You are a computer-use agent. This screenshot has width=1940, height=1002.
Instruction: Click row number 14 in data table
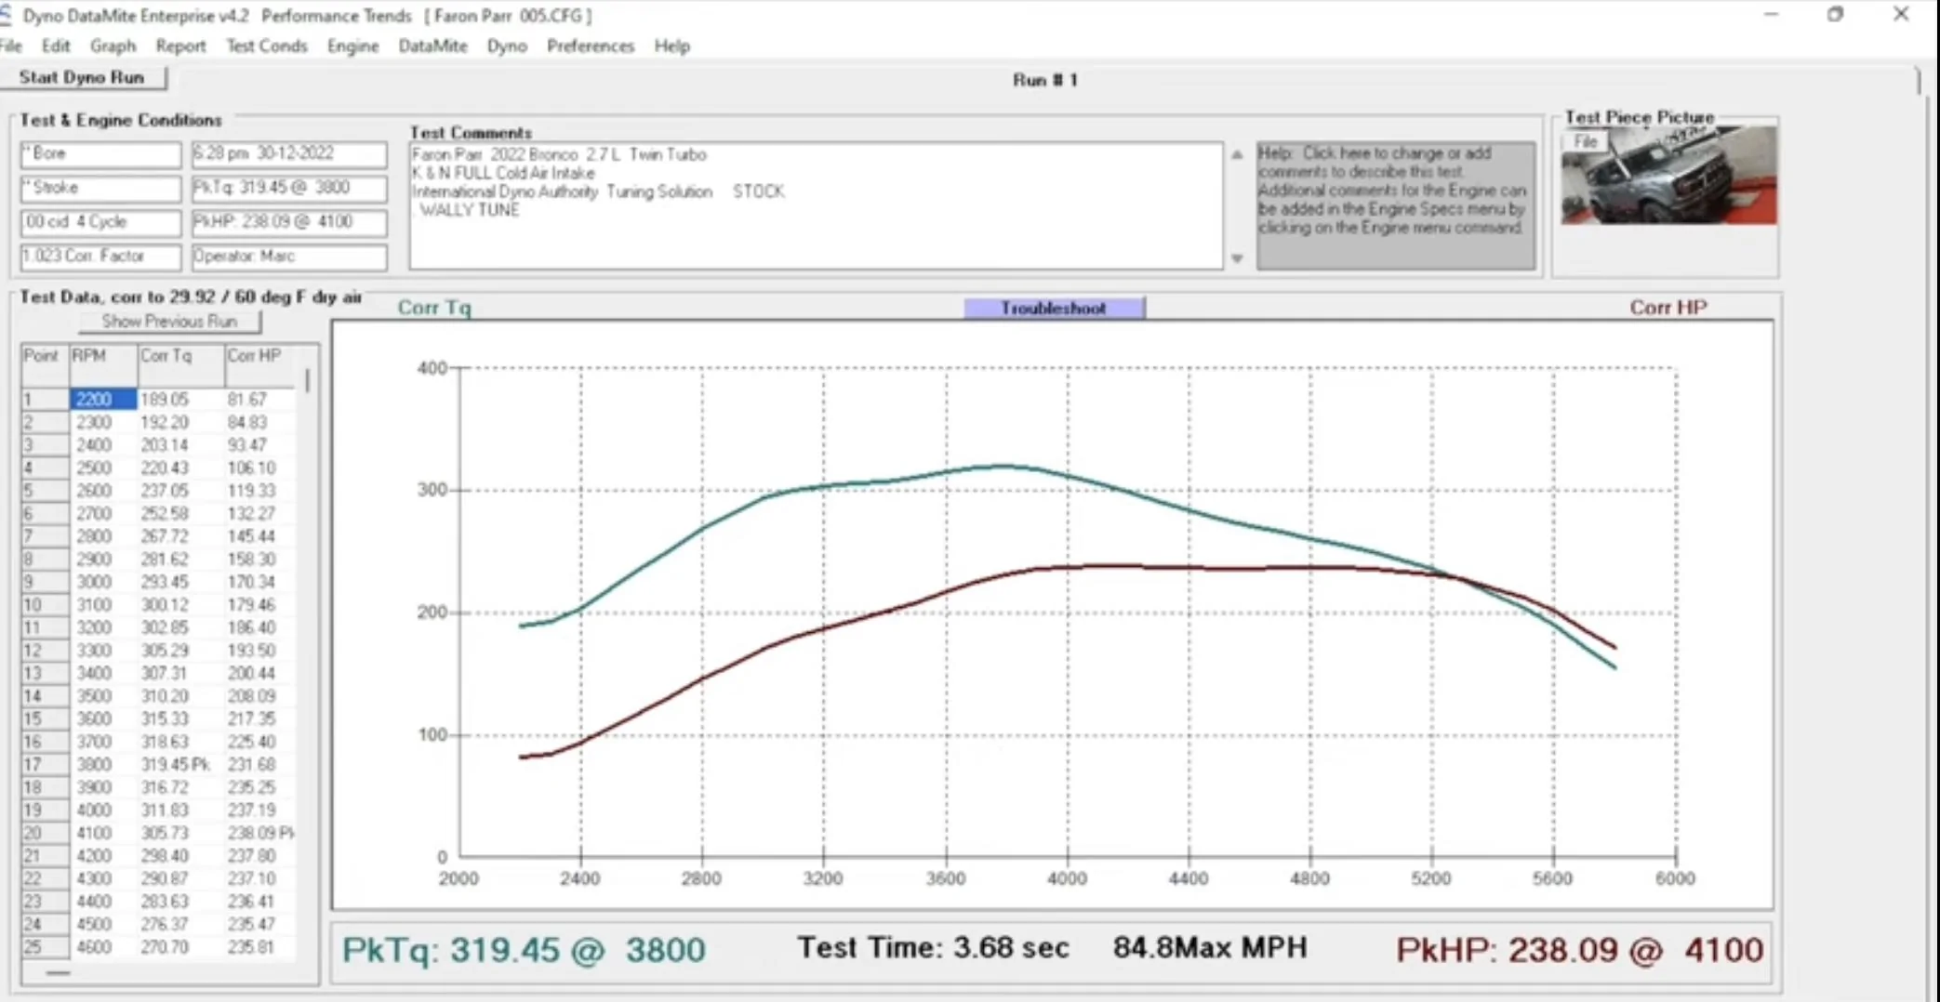click(45, 696)
